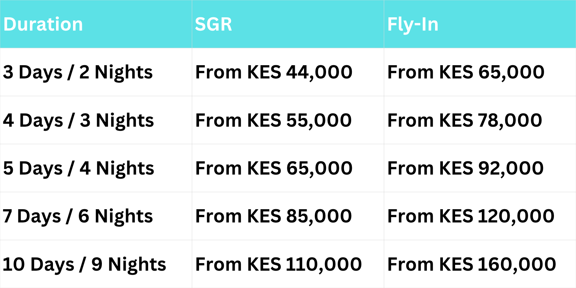
Task: Click the Duration column header
Action: coord(43,24)
